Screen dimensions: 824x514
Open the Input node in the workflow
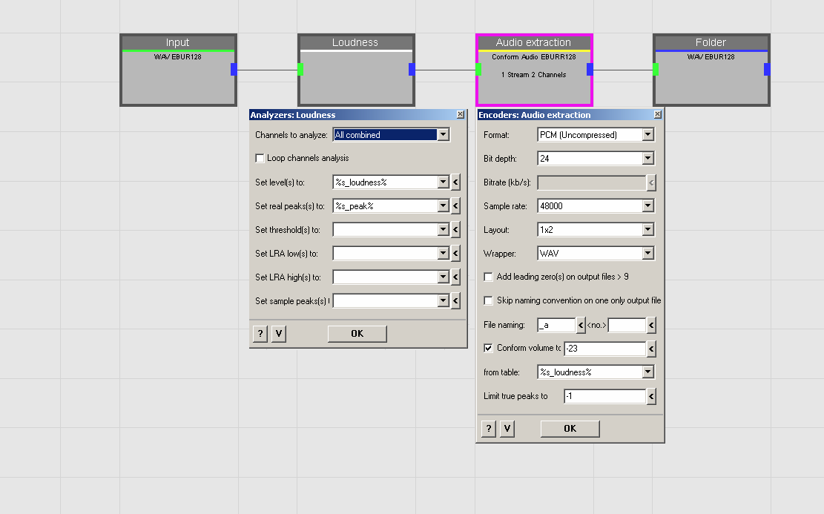[x=178, y=70]
